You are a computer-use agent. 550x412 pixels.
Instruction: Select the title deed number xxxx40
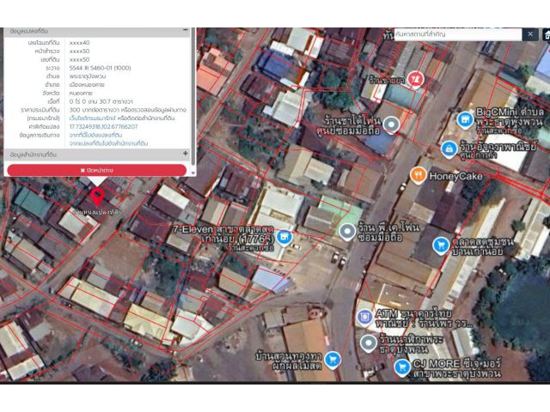click(79, 42)
